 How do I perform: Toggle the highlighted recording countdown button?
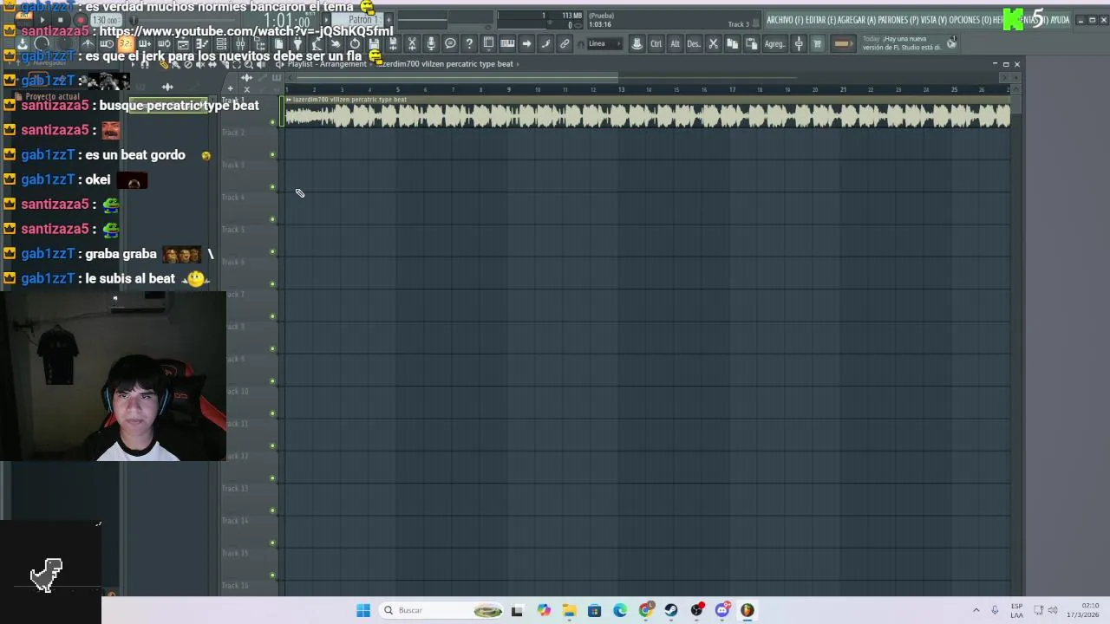126,43
